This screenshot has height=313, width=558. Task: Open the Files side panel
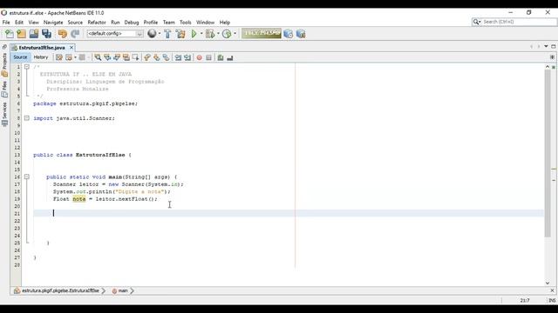4,89
